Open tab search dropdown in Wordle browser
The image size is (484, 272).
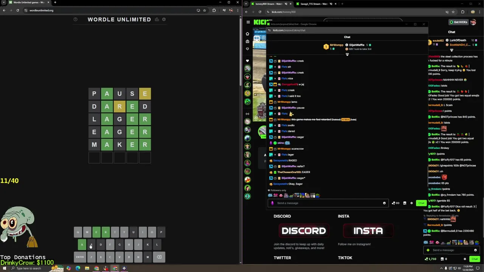tap(3, 2)
